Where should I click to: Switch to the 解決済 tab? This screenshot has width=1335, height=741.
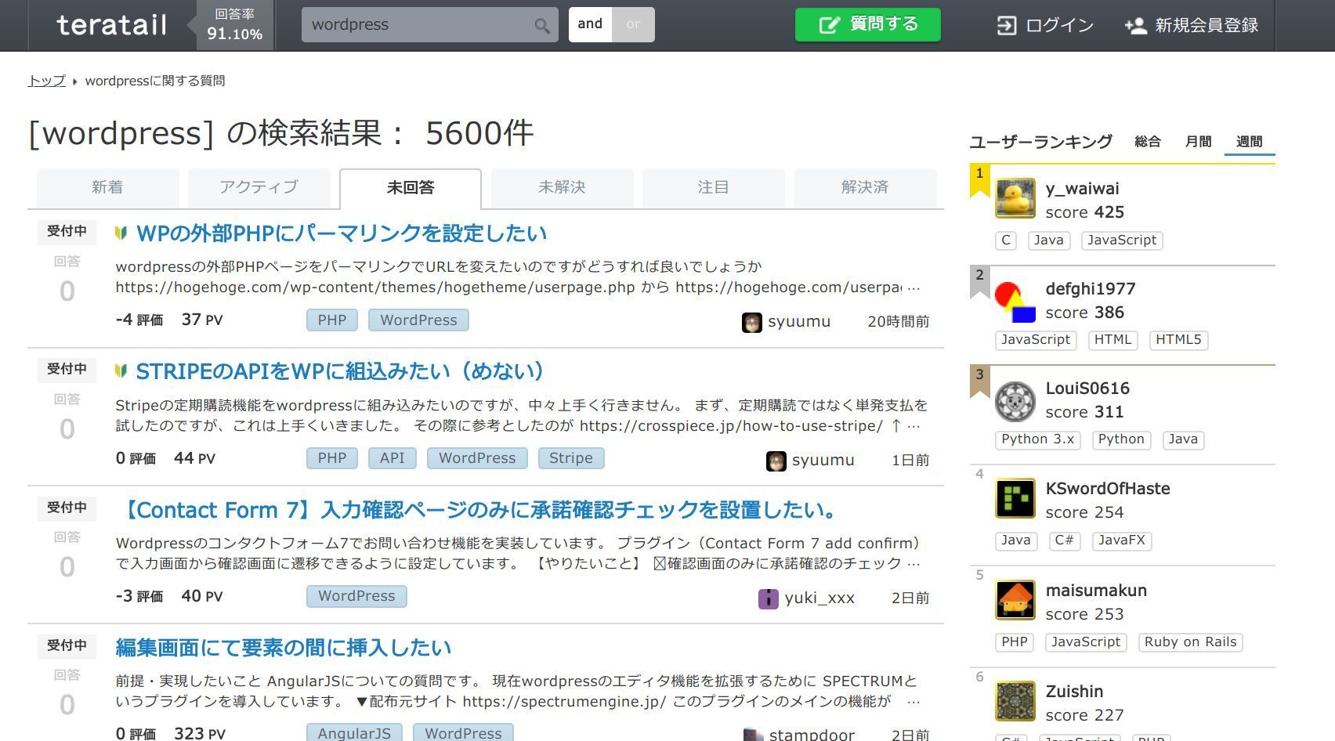[865, 188]
